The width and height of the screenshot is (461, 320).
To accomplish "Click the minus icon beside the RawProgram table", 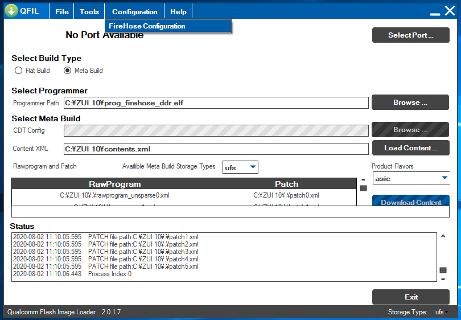I will click(x=363, y=179).
